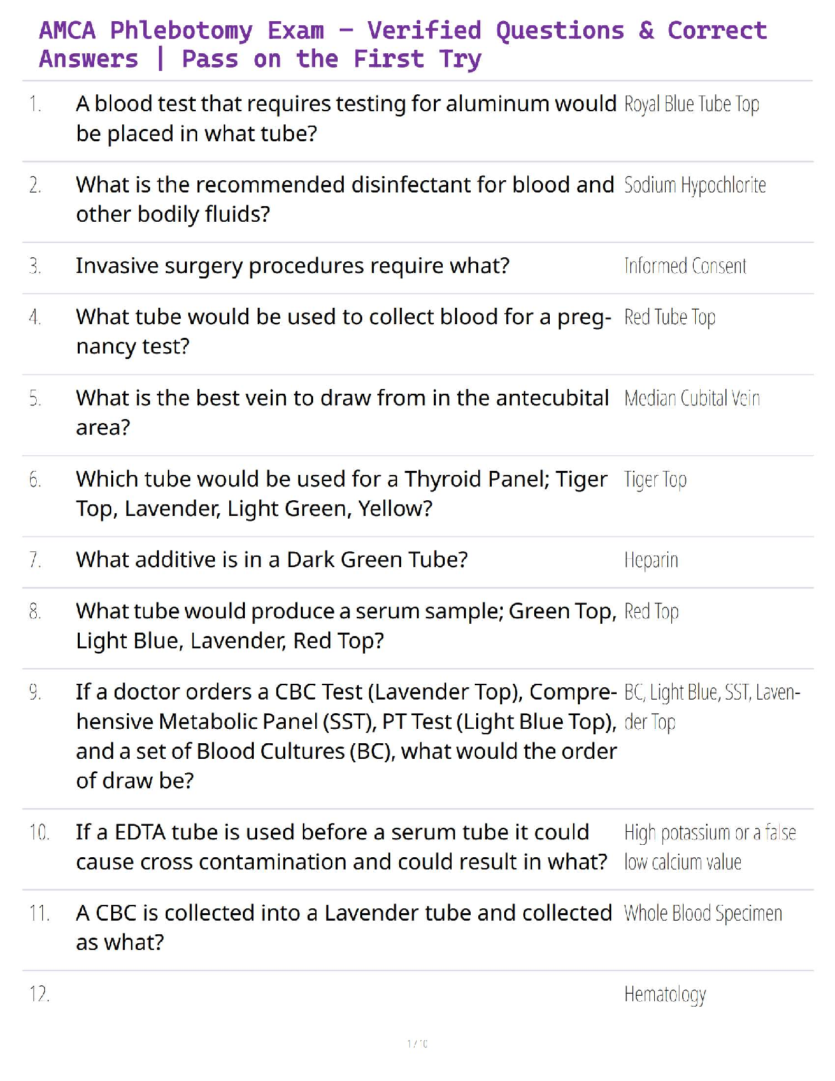Viewport: 835px width, 1081px height.
Task: Click the answer 'Royal Blue Tube Top'
Action: pyautogui.click(x=692, y=104)
